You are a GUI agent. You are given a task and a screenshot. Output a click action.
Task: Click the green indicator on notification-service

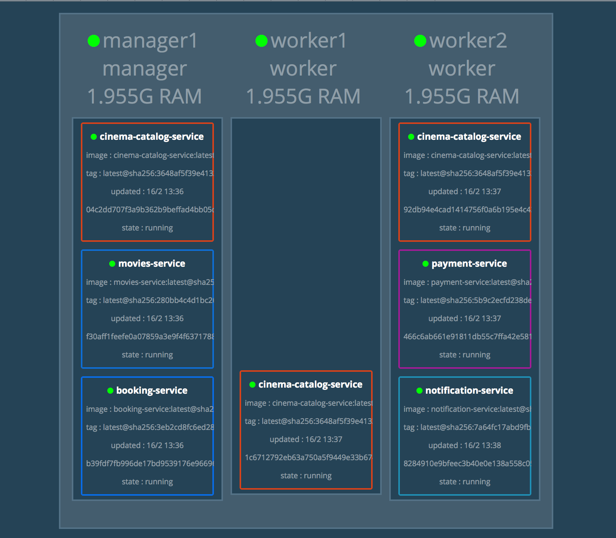click(x=419, y=391)
